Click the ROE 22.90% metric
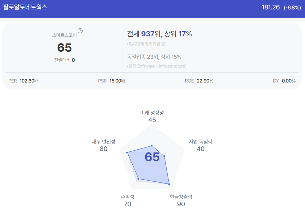 coord(199,81)
